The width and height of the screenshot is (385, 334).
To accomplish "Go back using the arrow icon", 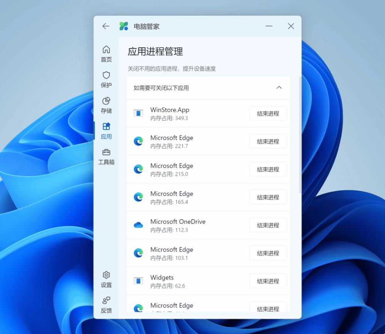I will point(106,26).
